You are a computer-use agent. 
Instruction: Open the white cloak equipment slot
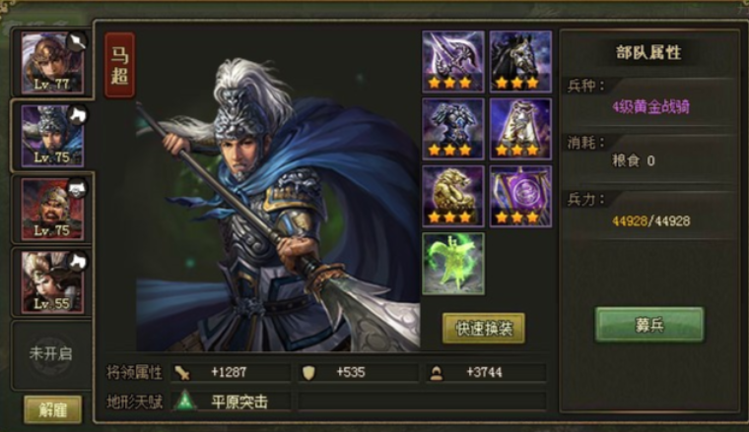520,129
